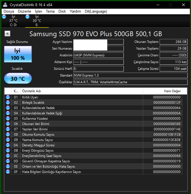This screenshot has height=194, width=191.
Task: Select the Enerji Döngüsü Sayısı attribute name
Action: pyautogui.click(x=38, y=151)
